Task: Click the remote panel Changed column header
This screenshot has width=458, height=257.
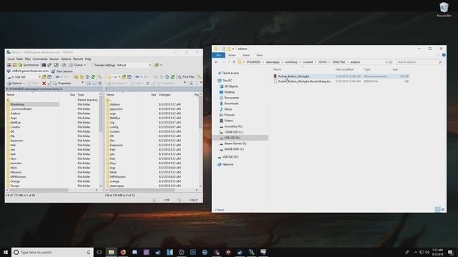Action: click(175, 95)
